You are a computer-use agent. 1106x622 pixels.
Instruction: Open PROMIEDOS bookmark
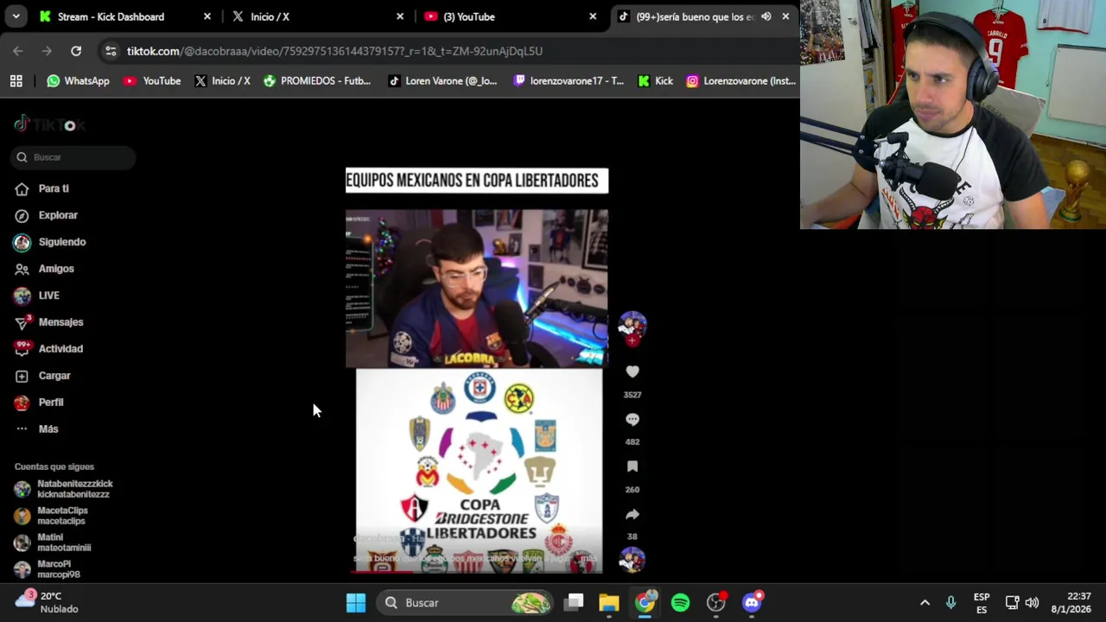(317, 81)
